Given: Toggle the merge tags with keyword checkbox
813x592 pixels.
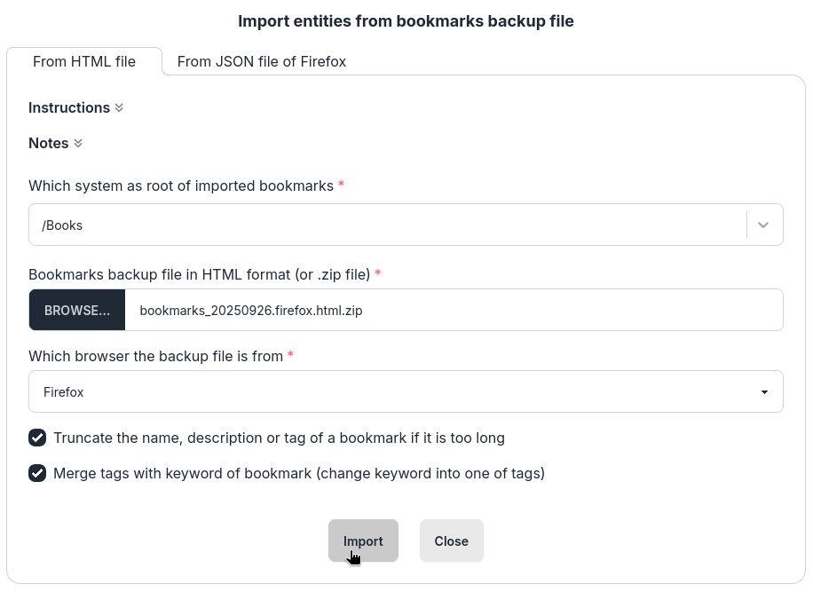Looking at the screenshot, I should (x=37, y=473).
